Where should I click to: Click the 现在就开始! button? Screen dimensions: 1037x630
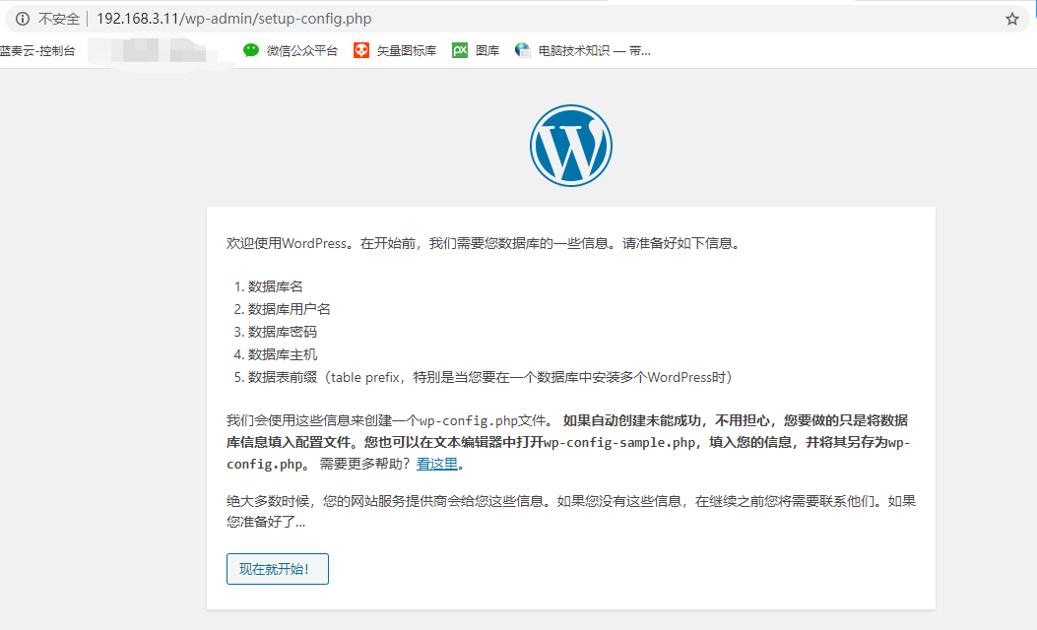(277, 569)
